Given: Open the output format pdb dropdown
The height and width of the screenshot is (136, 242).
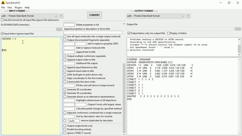Looking at the screenshot, I should [x=155, y=16].
